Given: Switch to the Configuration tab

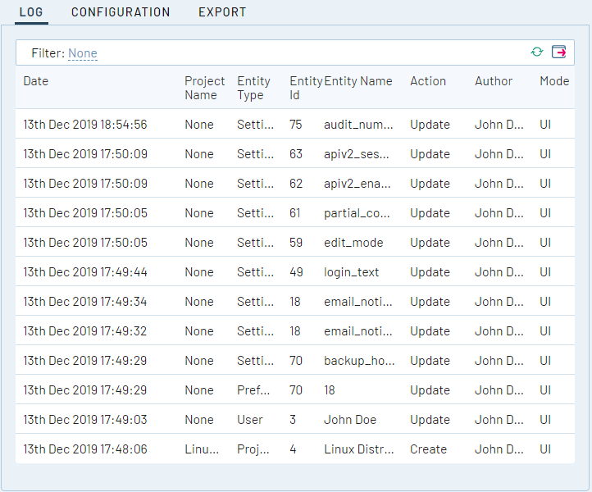Looking at the screenshot, I should click(x=121, y=12).
